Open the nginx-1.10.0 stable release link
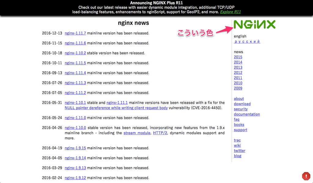The image size is (313, 183). tap(75, 128)
